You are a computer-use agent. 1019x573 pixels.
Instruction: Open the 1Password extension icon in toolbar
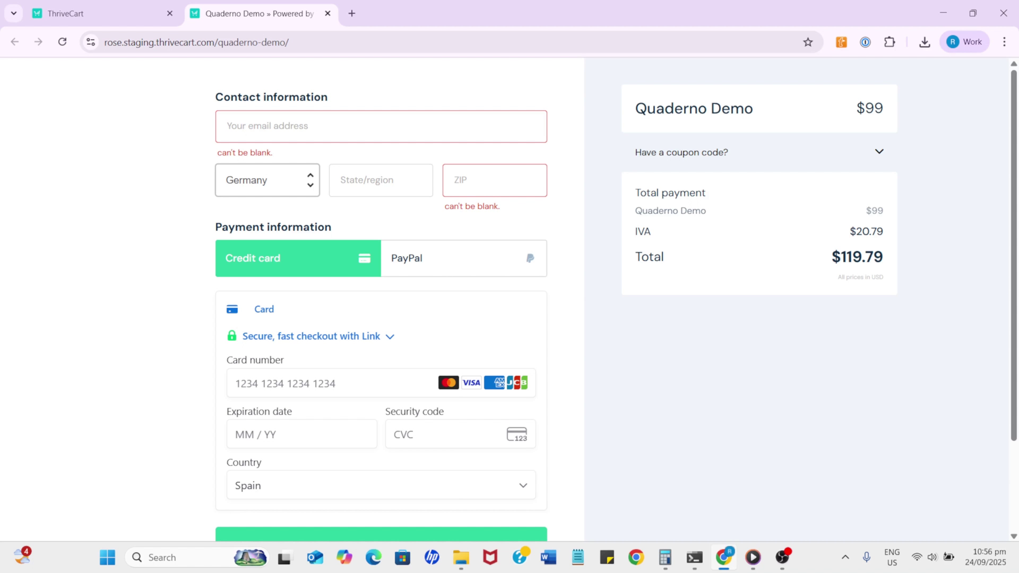(x=865, y=42)
